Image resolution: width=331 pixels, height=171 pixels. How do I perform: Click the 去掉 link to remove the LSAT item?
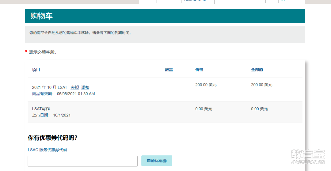click(75, 87)
